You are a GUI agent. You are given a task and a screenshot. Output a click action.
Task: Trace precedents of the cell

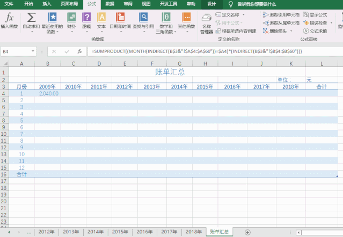click(x=281, y=14)
